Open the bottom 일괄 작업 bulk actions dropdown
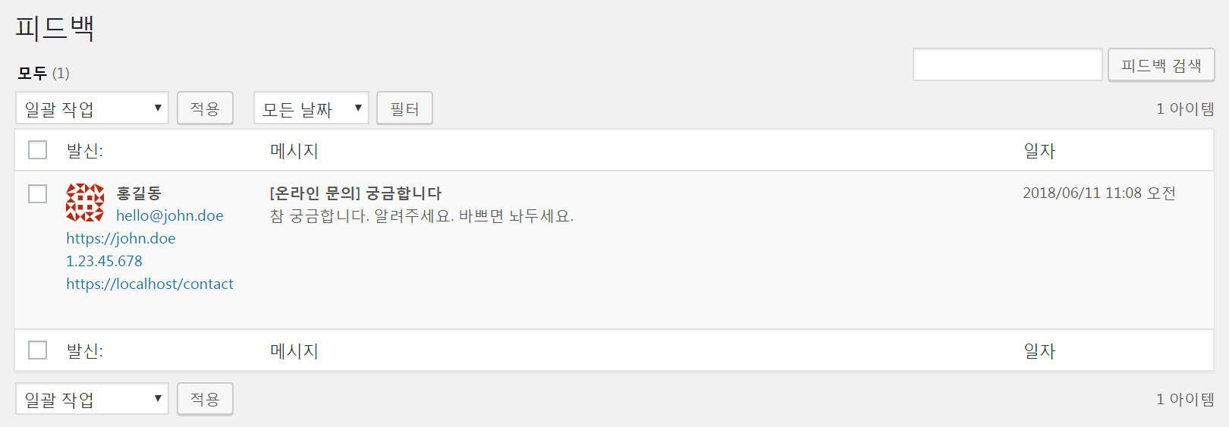 92,399
